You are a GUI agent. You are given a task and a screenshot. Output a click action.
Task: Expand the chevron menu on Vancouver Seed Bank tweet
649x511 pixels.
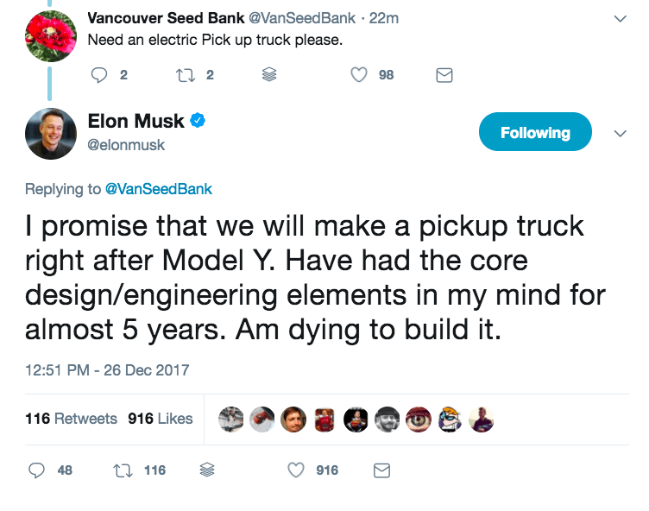pos(619,18)
